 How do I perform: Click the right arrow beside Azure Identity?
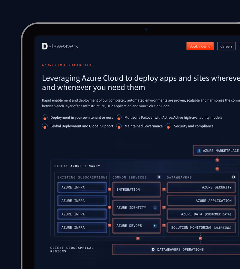[164, 208]
